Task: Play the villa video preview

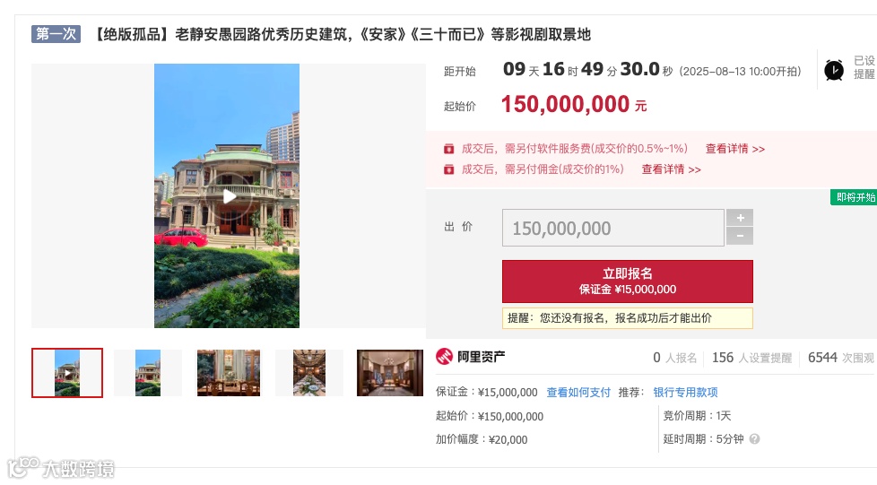Action: [229, 196]
